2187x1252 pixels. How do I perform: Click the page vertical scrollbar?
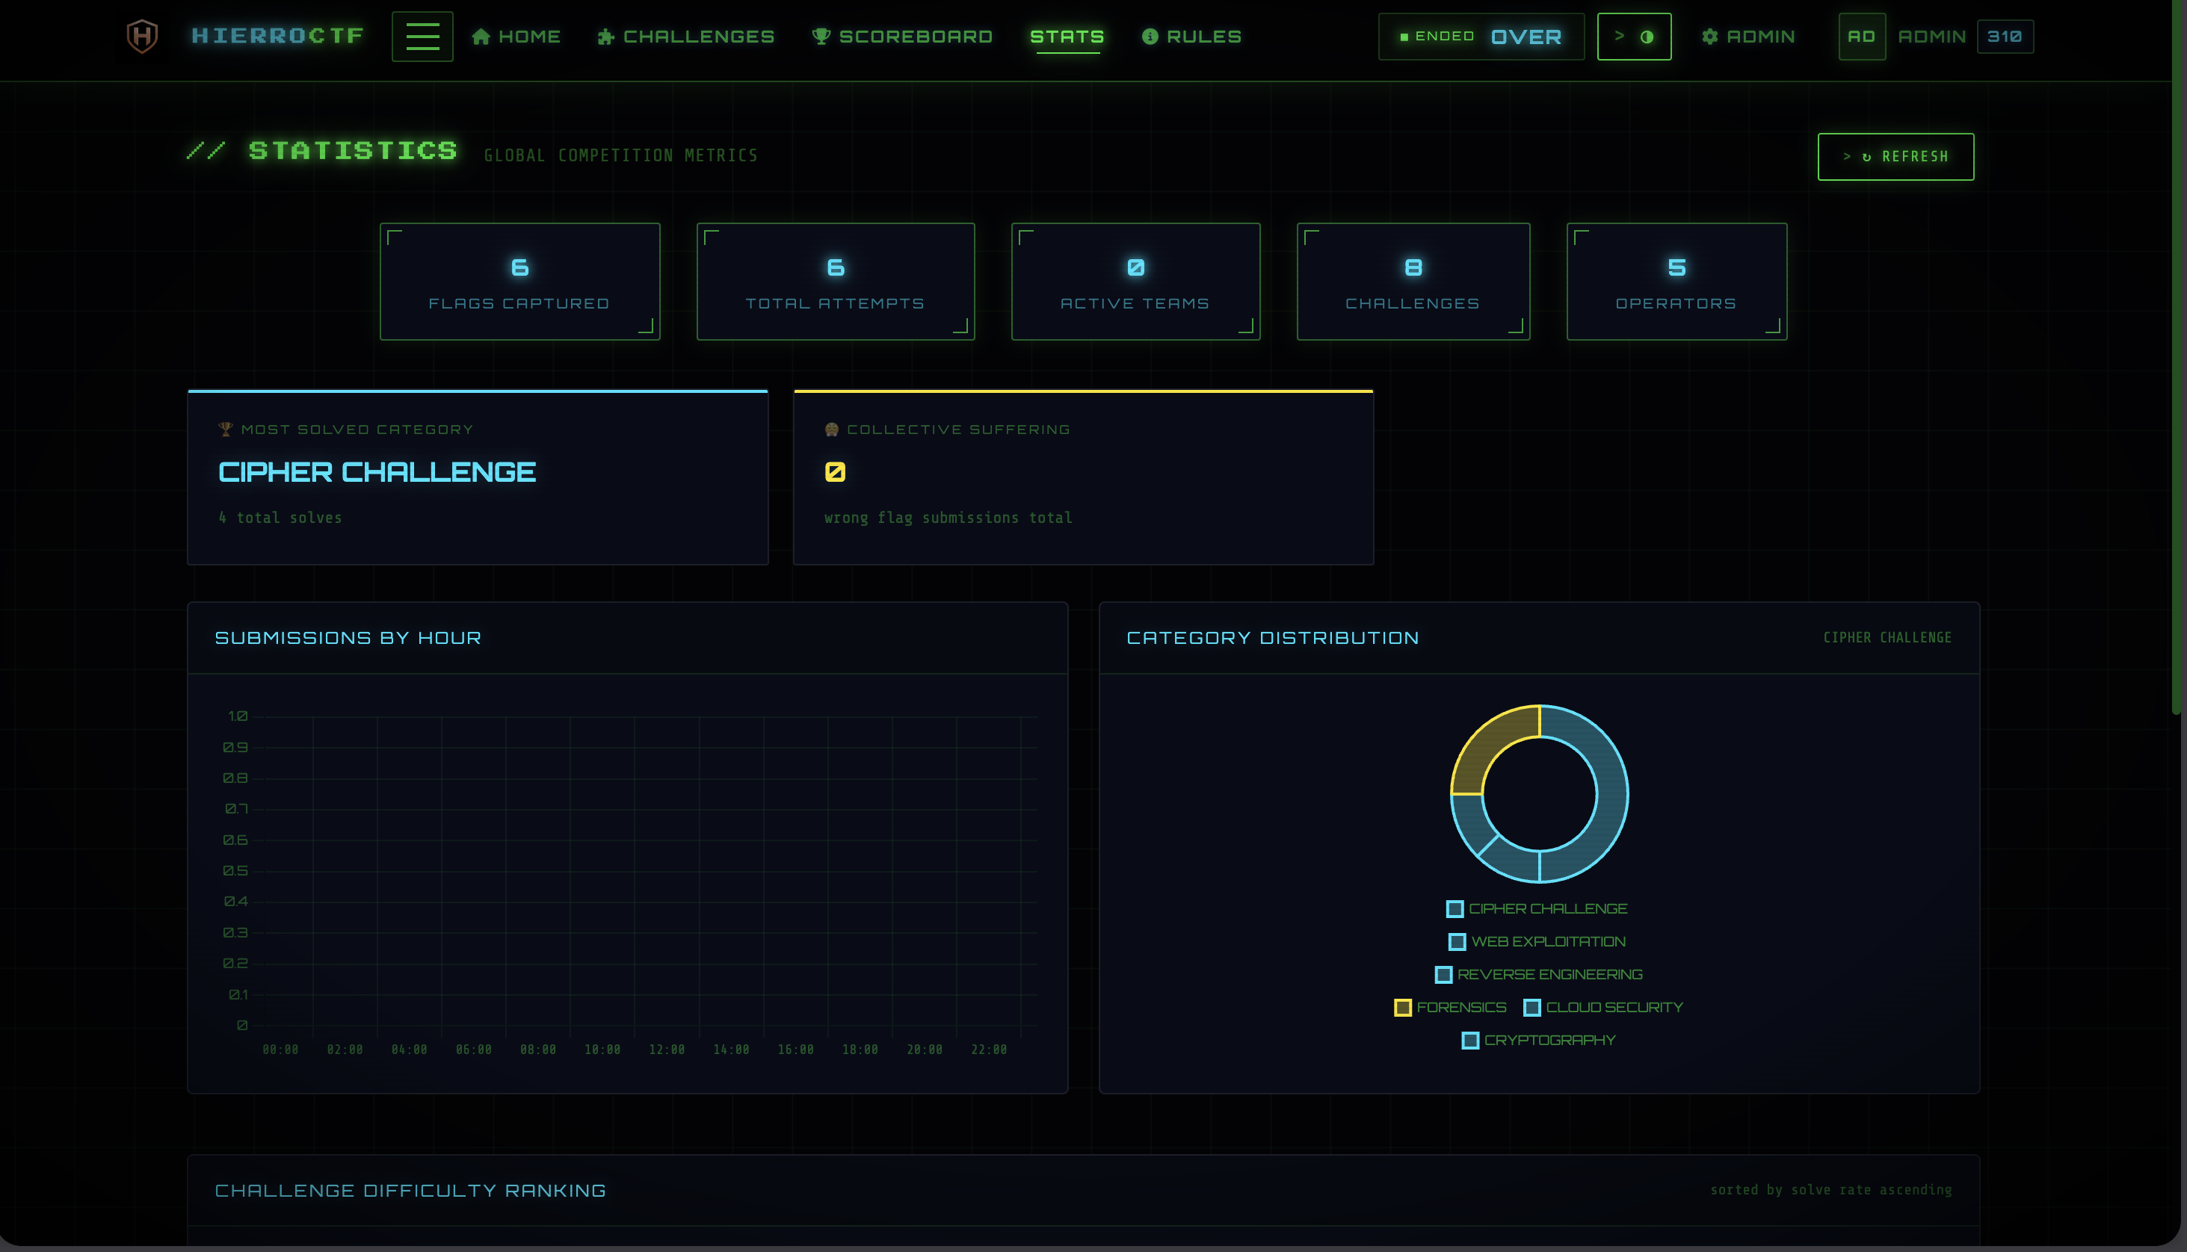click(2176, 357)
